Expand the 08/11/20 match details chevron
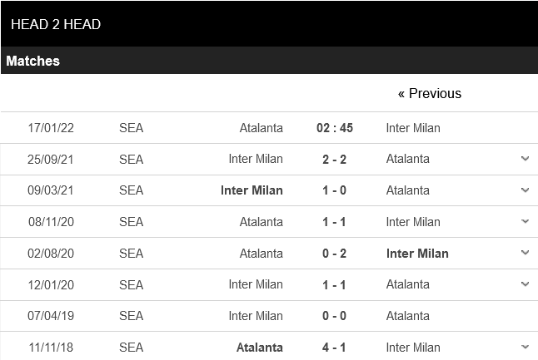The image size is (538, 360). (x=525, y=222)
